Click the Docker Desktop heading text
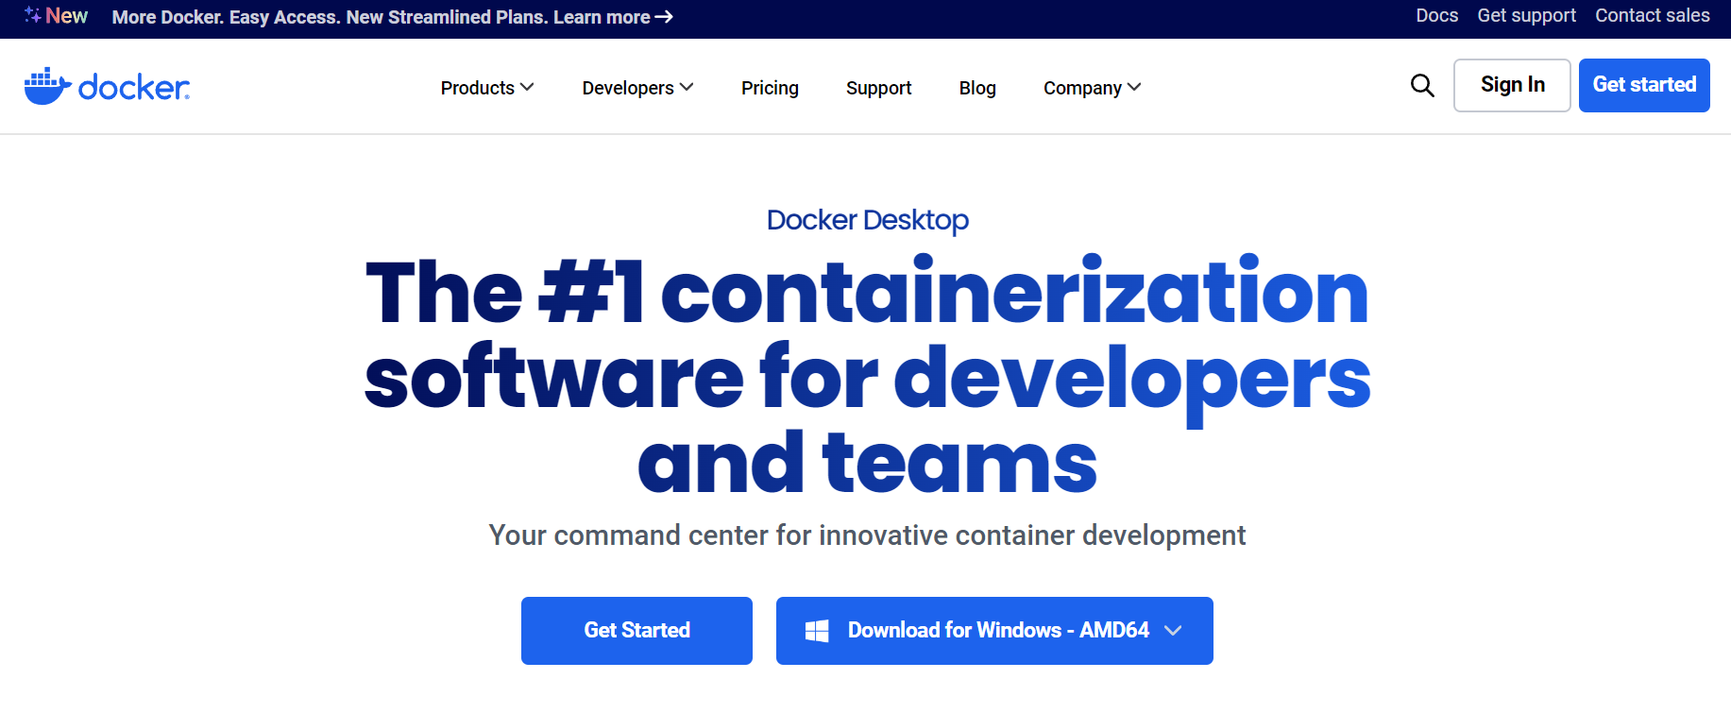Image resolution: width=1731 pixels, height=713 pixels. (x=867, y=220)
